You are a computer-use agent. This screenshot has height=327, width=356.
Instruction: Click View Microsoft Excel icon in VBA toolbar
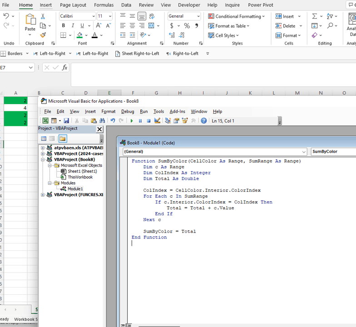pos(45,121)
